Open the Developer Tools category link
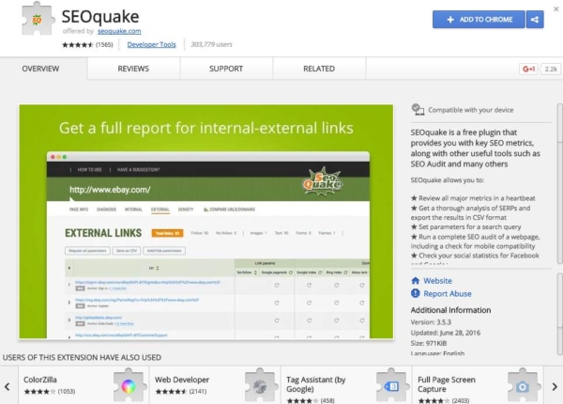The image size is (563, 404). pyautogui.click(x=151, y=44)
